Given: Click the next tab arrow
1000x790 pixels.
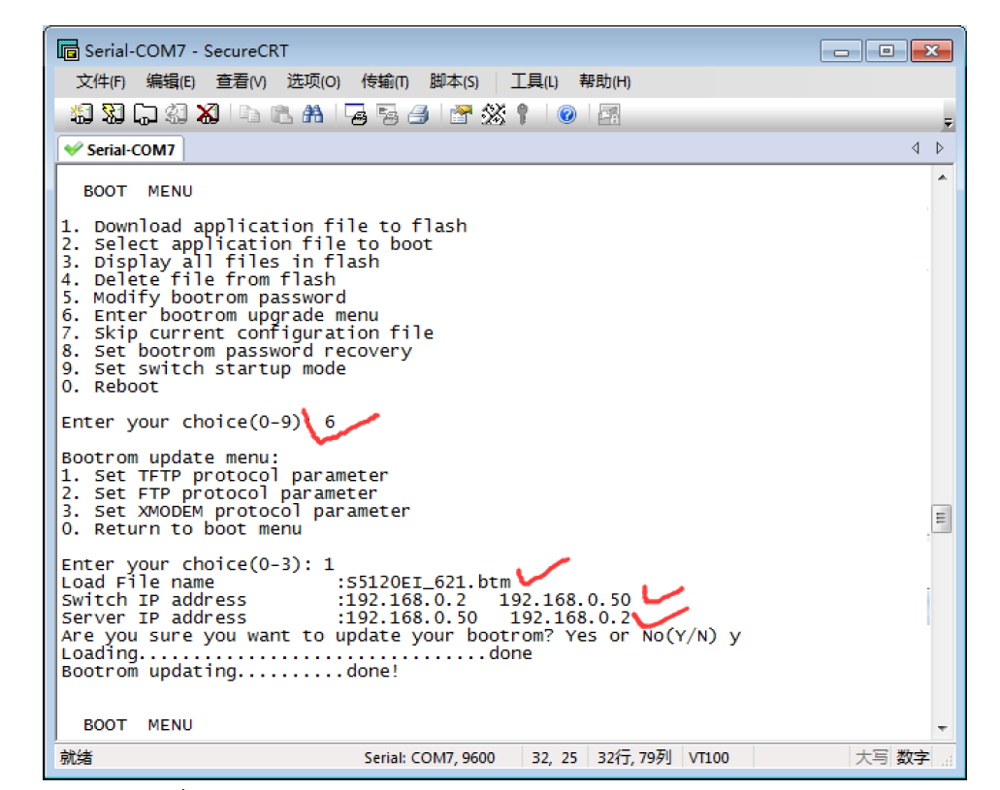Looking at the screenshot, I should [x=940, y=148].
